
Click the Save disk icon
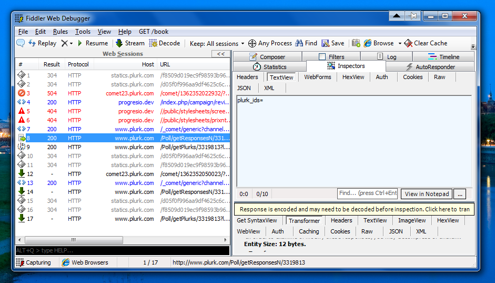[x=326, y=43]
